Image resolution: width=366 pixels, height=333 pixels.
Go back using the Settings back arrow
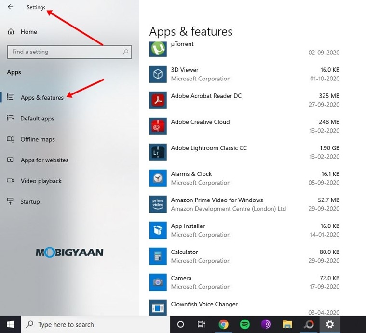click(10, 7)
